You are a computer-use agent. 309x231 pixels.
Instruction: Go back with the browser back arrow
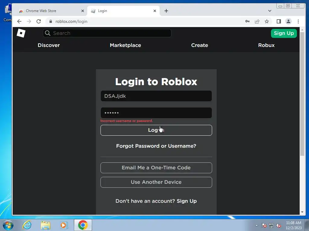coord(19,21)
